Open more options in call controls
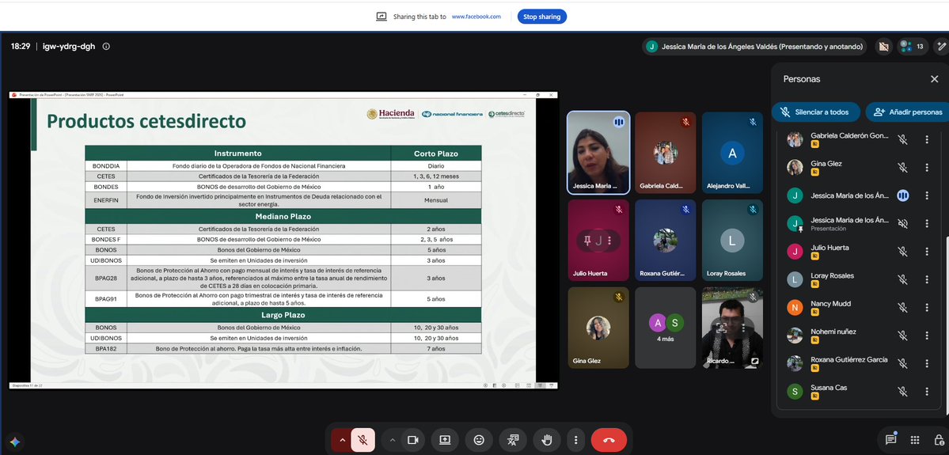This screenshot has width=949, height=455. click(x=575, y=440)
